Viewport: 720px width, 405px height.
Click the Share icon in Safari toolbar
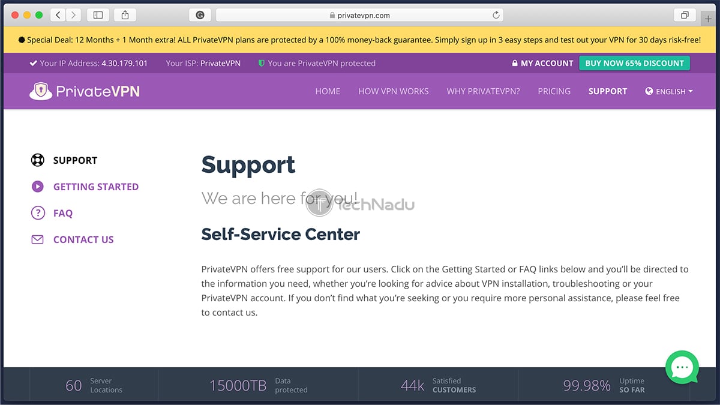[x=125, y=14]
